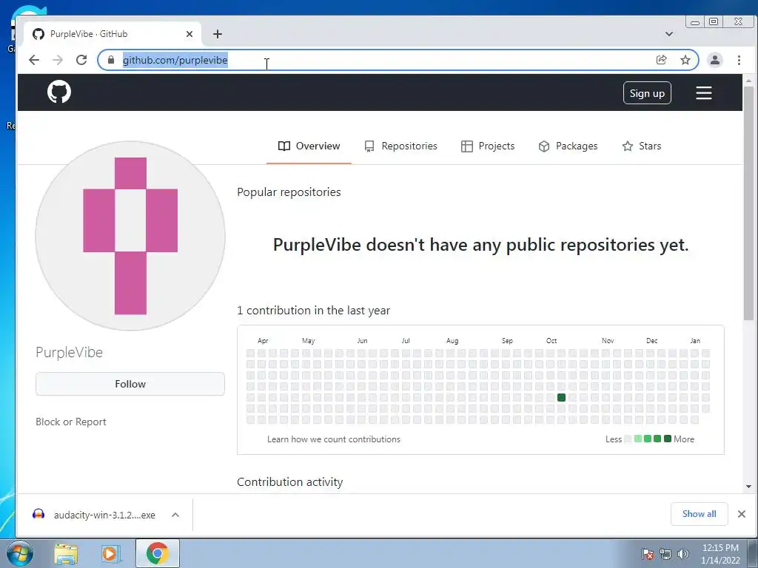Screen dimensions: 758x568
Task: Open Windows Explorer from the taskbar
Action: 66,553
